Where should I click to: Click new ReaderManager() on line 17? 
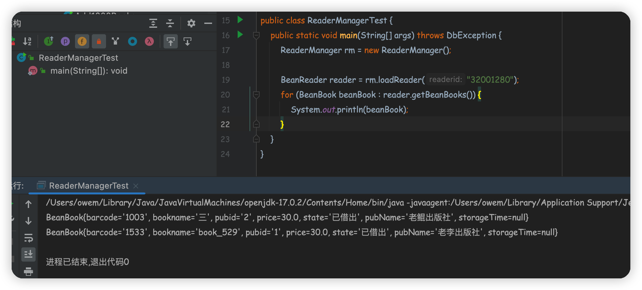[x=407, y=50]
